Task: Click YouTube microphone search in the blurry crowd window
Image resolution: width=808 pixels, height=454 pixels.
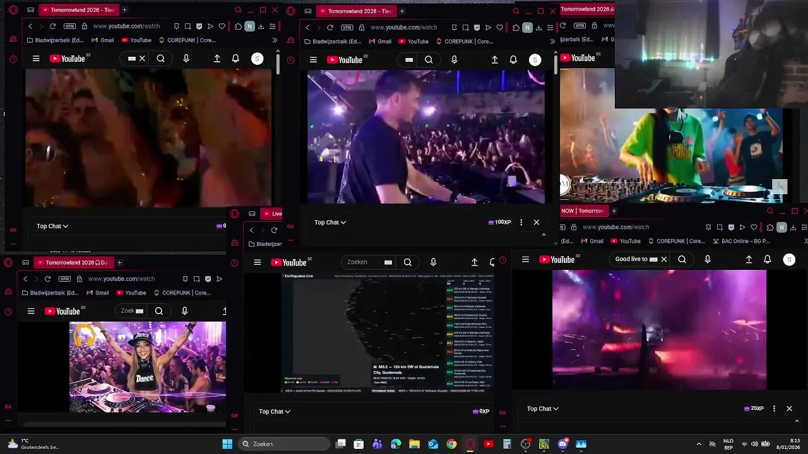Action: pyautogui.click(x=186, y=59)
